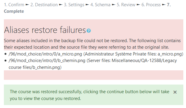Open help icon beside Aliases restore failures
The height and width of the screenshot is (108, 186).
click(89, 31)
